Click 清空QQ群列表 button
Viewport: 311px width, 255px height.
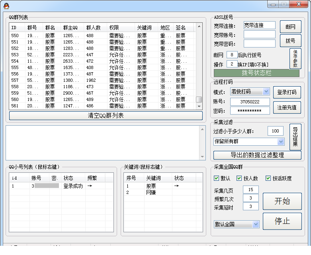click(106, 116)
